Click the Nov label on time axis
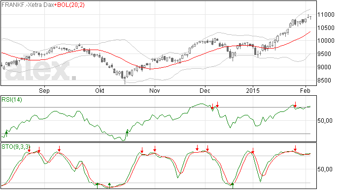This screenshot has height=190, width=340. (155, 90)
